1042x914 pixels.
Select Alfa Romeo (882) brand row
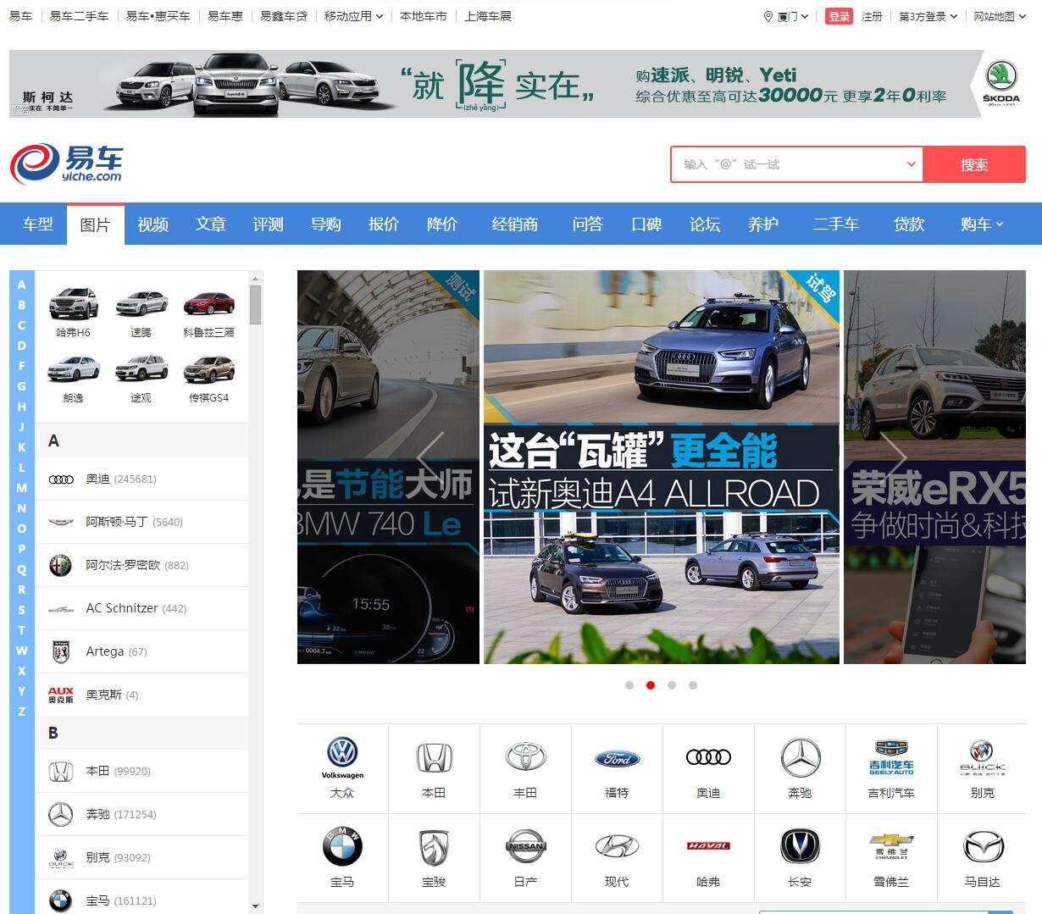141,565
